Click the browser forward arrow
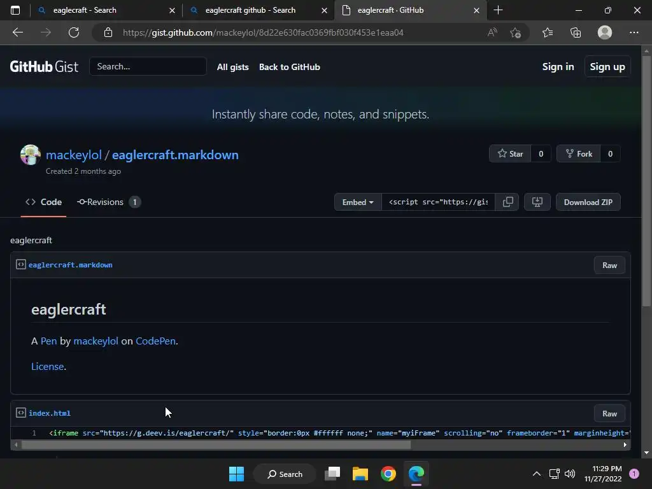Image resolution: width=652 pixels, height=489 pixels. click(46, 32)
